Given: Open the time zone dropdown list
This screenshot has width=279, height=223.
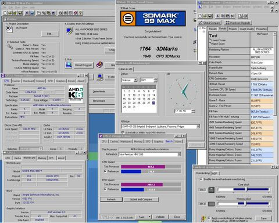Looking at the screenshot, I should coord(198,127).
